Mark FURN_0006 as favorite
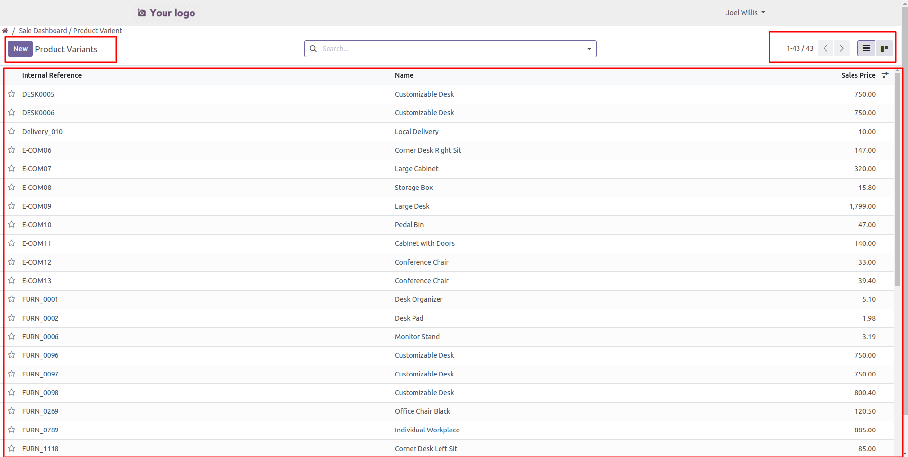Viewport: 908px width, 457px height. (12, 336)
